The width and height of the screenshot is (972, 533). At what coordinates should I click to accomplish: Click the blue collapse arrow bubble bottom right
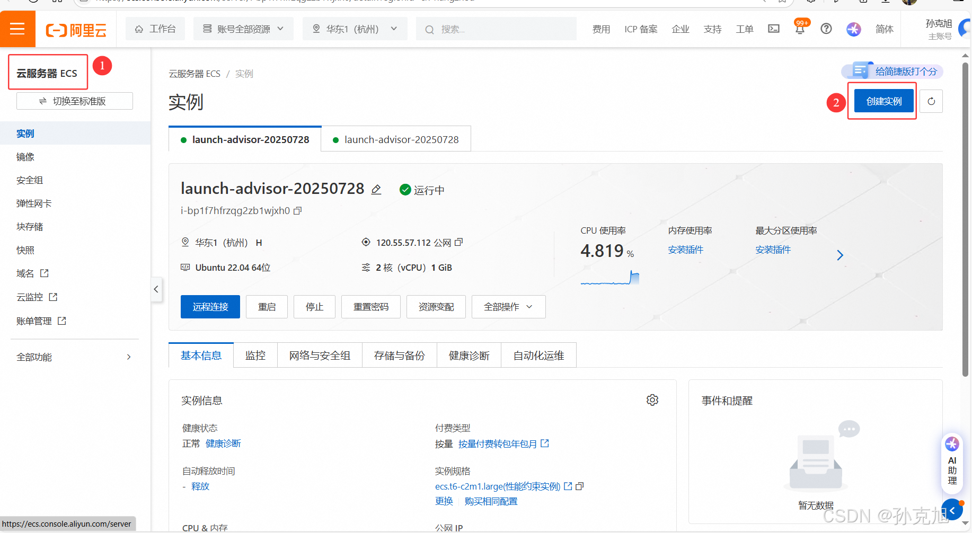952,510
